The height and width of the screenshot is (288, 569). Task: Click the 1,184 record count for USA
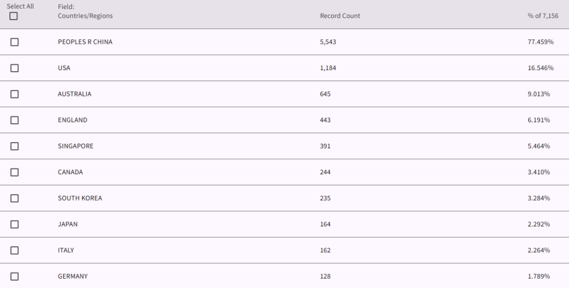pos(328,68)
